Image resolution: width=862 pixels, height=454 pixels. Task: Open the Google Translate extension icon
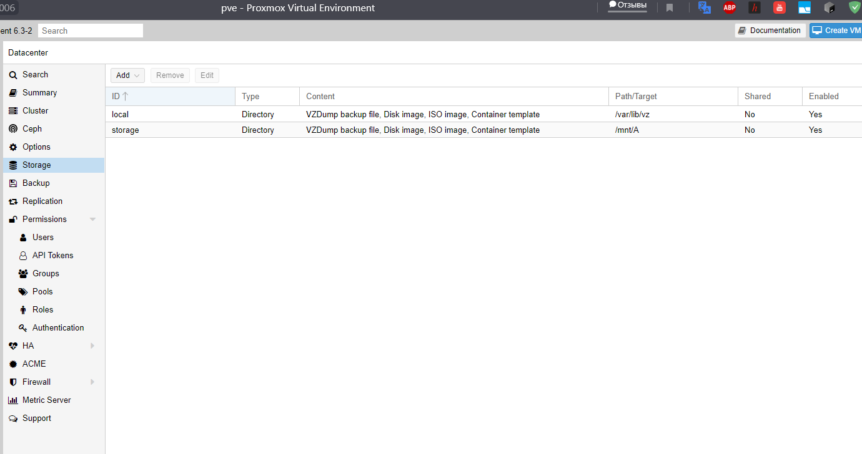tap(705, 7)
